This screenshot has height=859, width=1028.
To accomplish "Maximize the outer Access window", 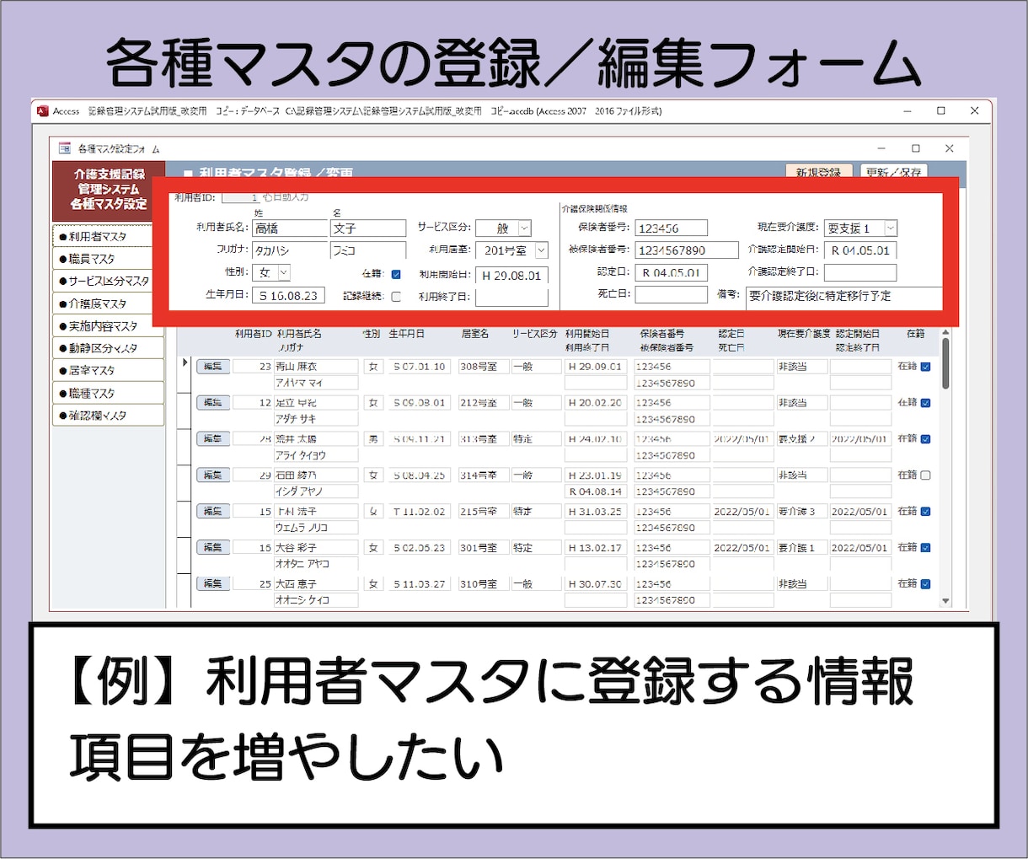I will tap(941, 110).
